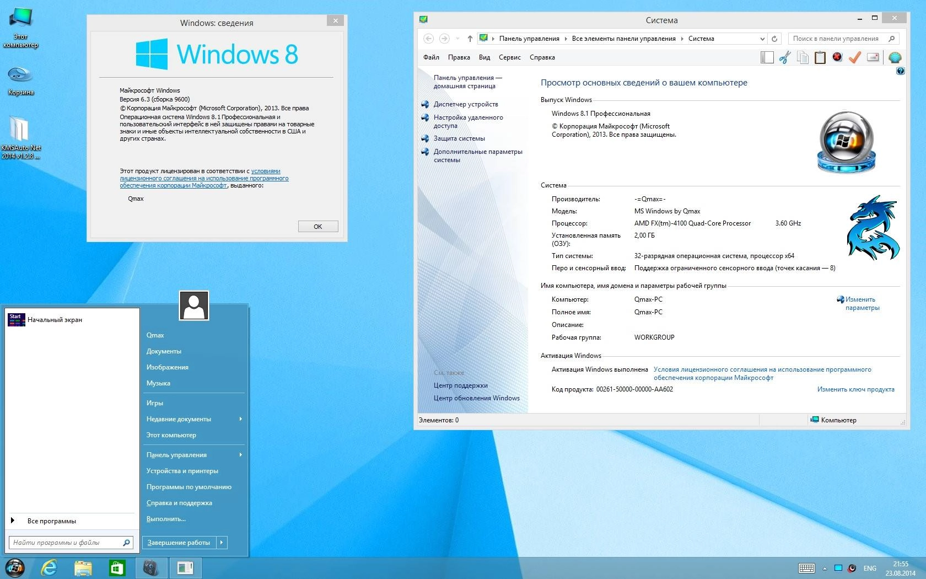Click the orange checkmark Properties icon
Viewport: 926px width, 579px height.
(x=855, y=57)
